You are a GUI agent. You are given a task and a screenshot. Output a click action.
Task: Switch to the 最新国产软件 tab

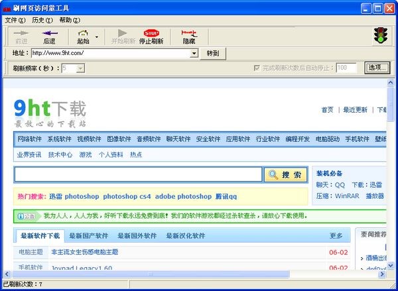pos(89,236)
